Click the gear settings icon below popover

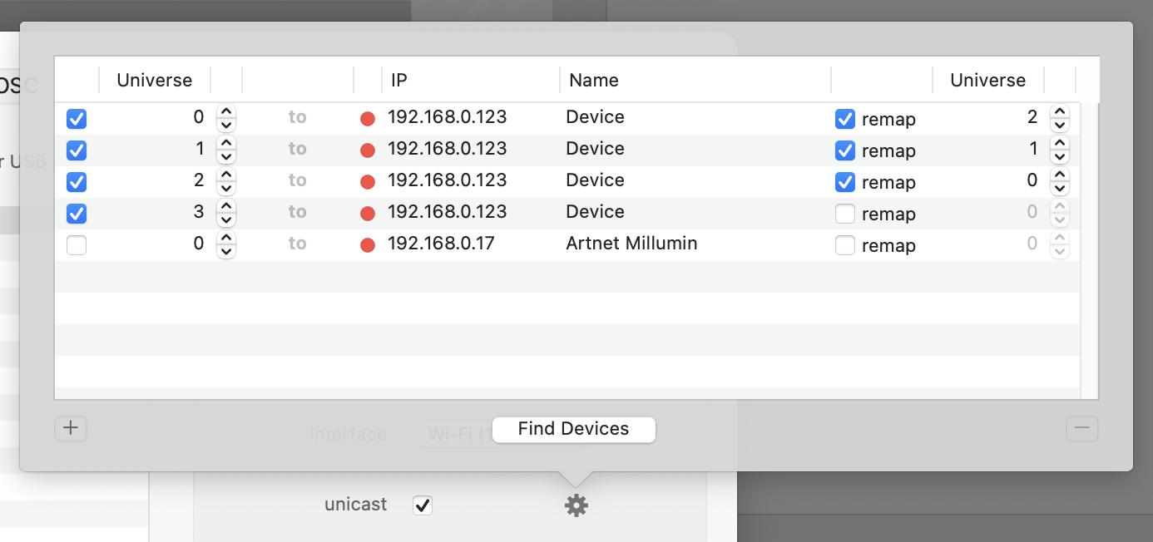click(576, 505)
